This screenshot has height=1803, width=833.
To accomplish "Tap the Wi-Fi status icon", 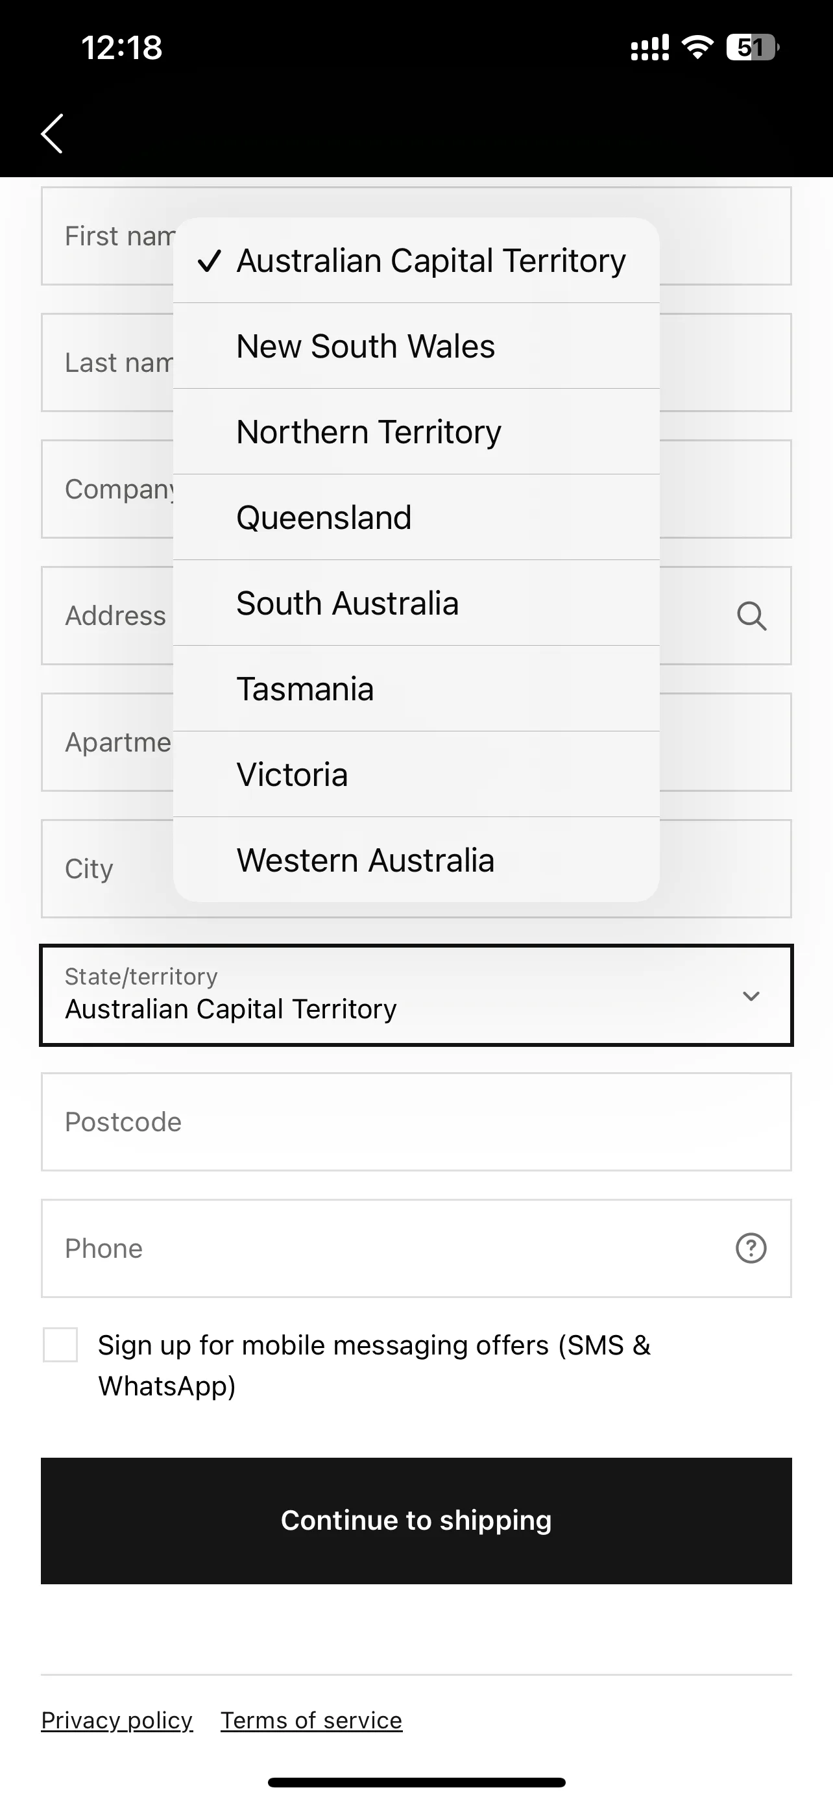I will point(697,47).
